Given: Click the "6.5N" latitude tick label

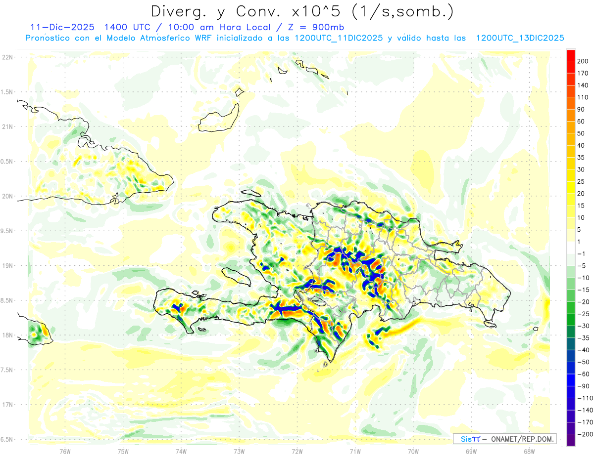Looking at the screenshot, I should point(7,440).
